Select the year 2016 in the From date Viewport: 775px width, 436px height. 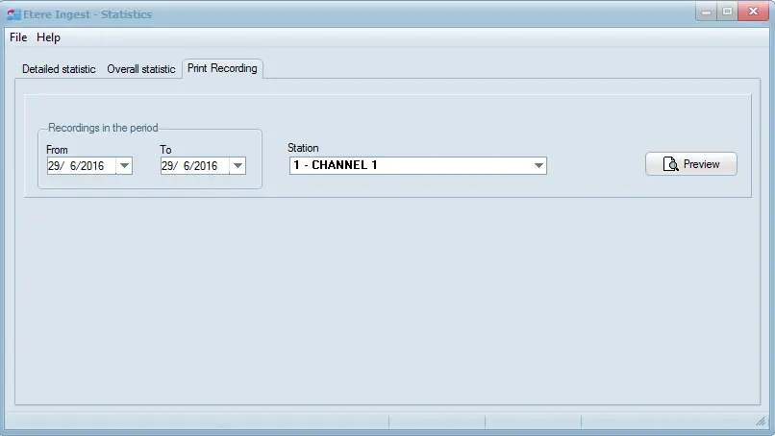(90, 166)
